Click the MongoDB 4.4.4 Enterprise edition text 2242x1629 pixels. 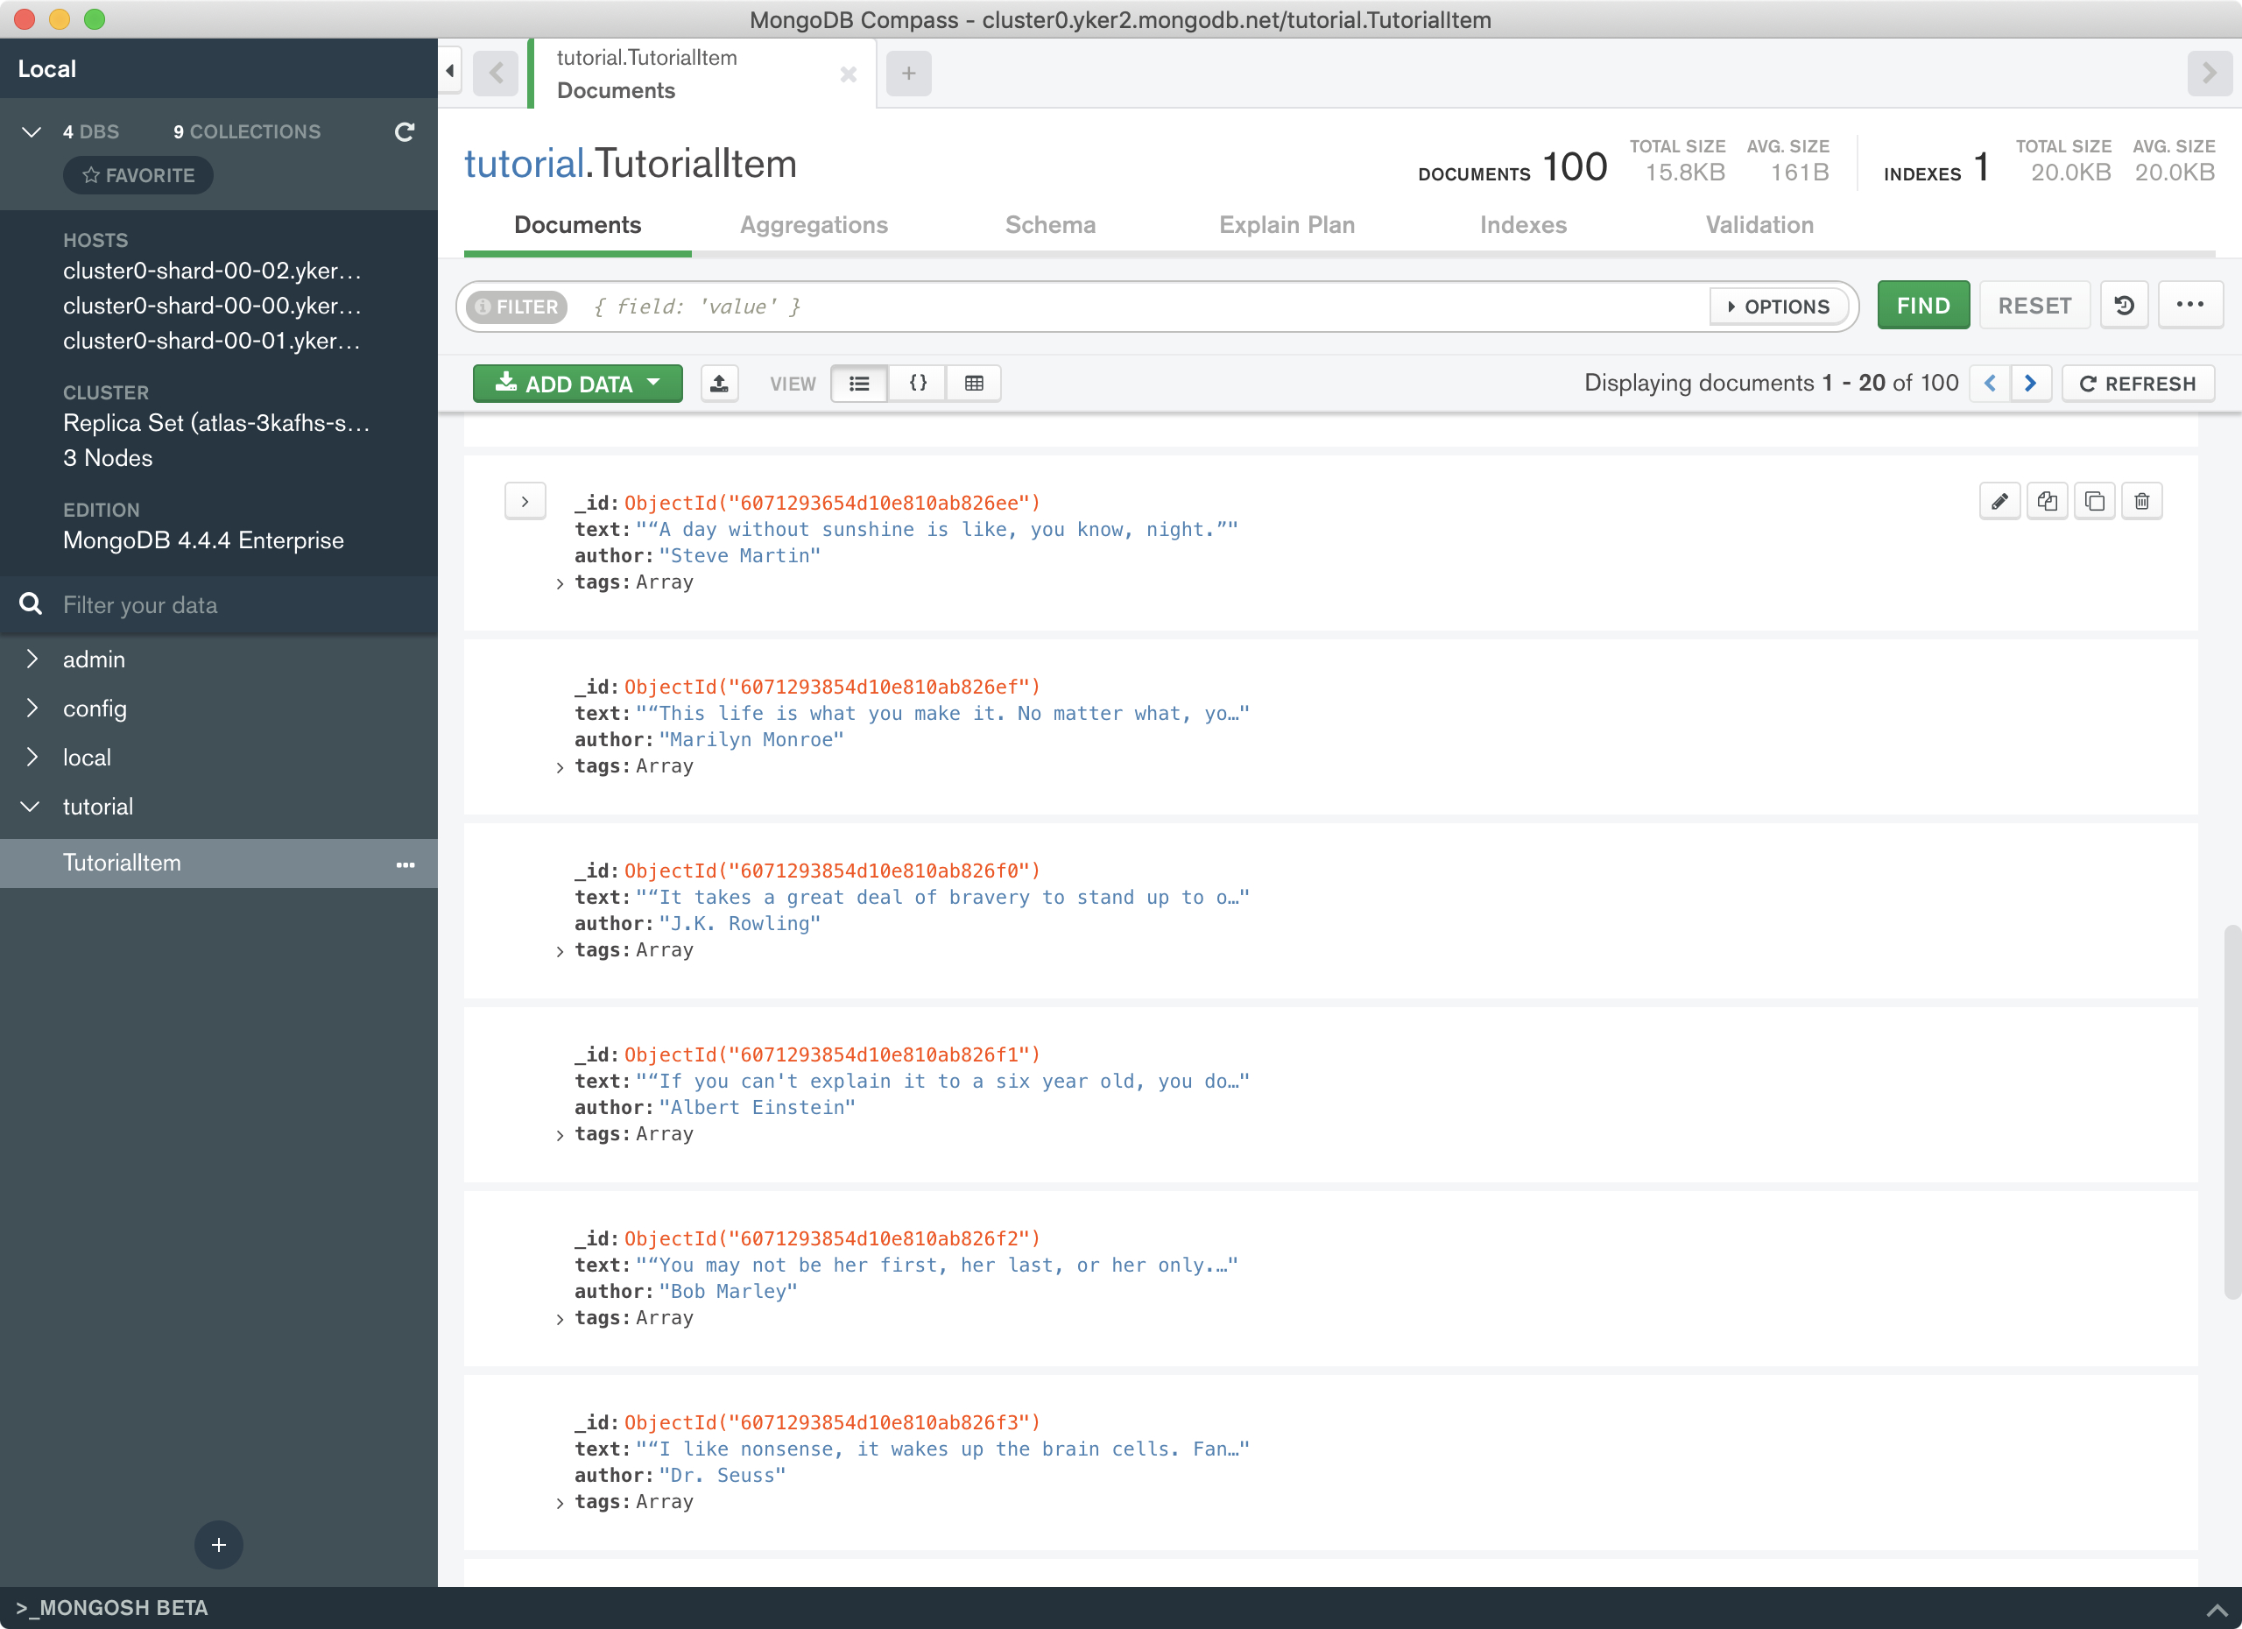click(204, 540)
